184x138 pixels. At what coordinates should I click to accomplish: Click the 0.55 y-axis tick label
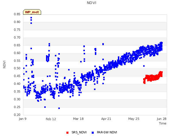[17, 61]
